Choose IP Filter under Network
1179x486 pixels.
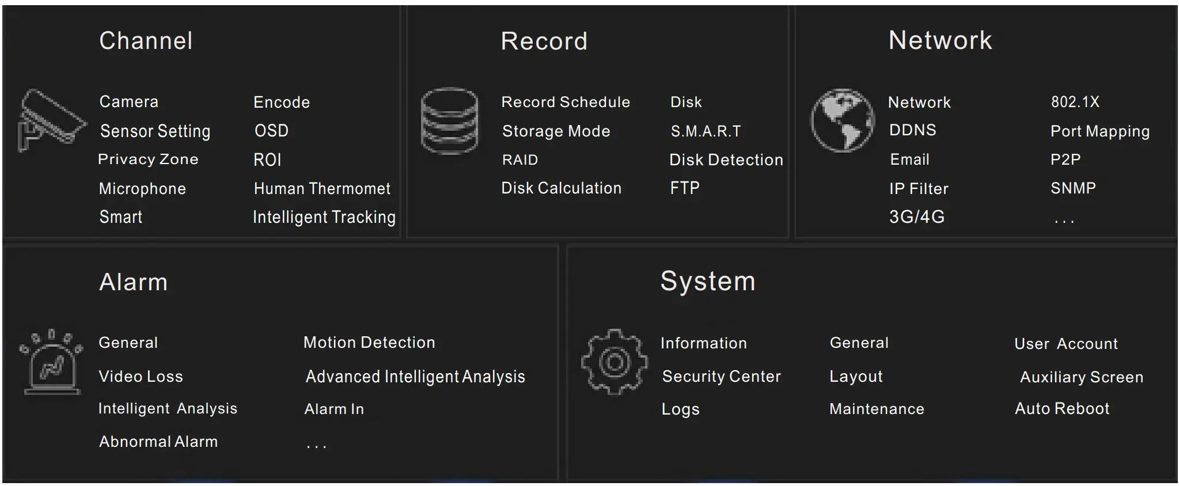[x=918, y=189]
